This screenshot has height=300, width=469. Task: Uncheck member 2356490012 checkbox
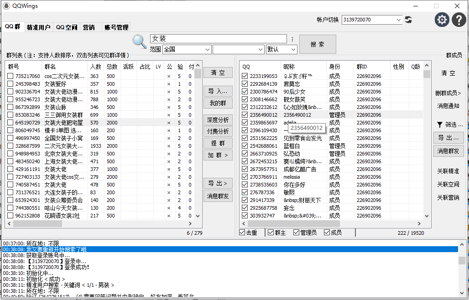(245, 115)
